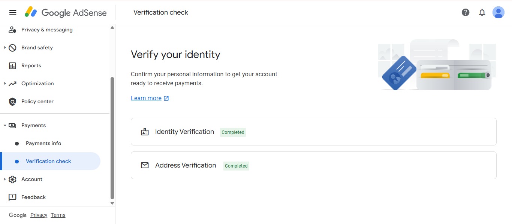
Task: Expand the Optimization section arrow
Action: [x=5, y=83]
